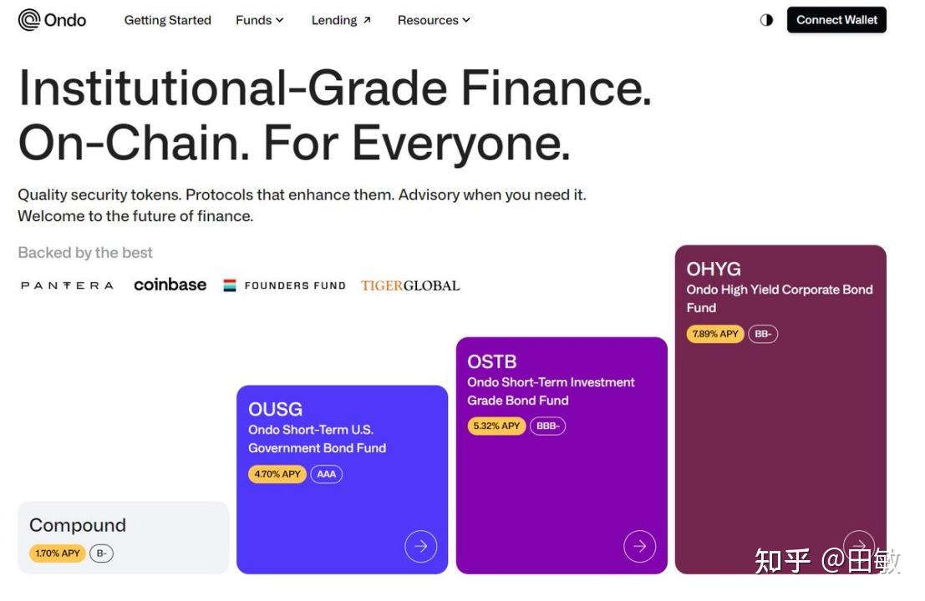Toggle the dark/light theme icon
The height and width of the screenshot is (601, 925).
click(x=766, y=20)
